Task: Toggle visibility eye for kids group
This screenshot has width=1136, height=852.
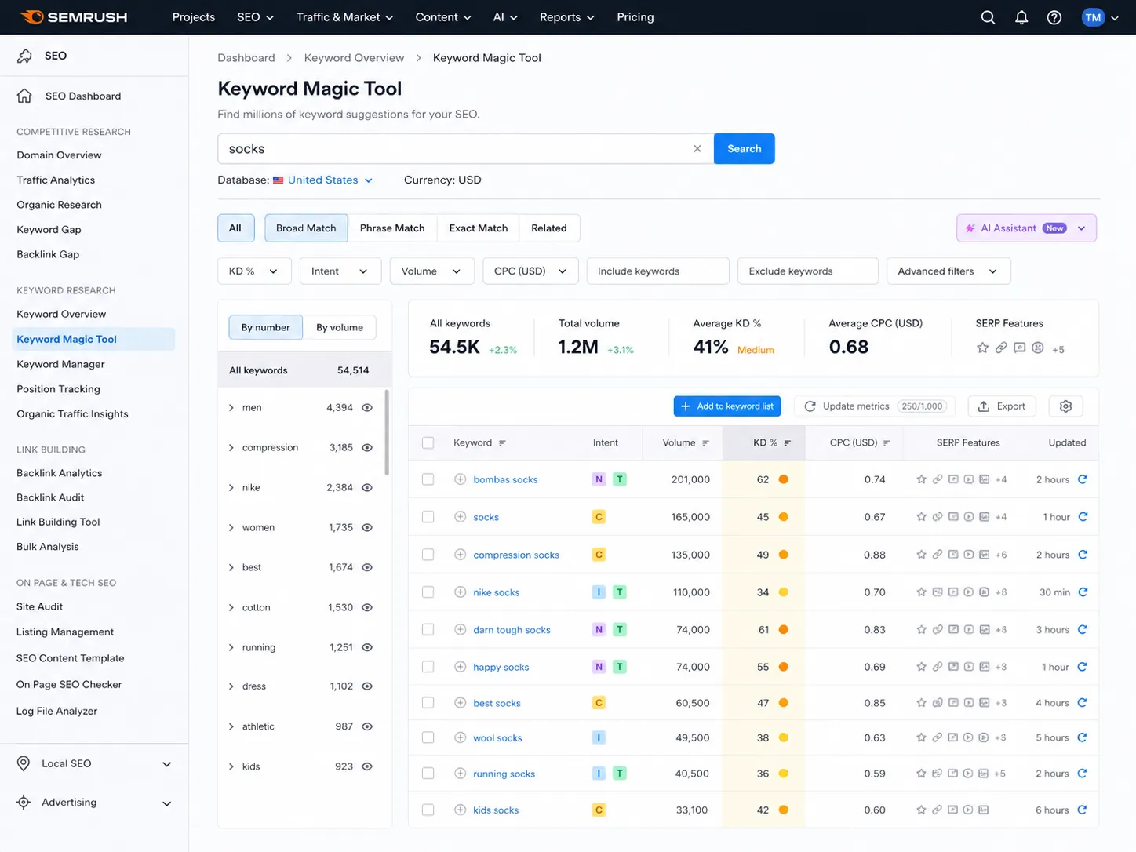Action: tap(366, 766)
